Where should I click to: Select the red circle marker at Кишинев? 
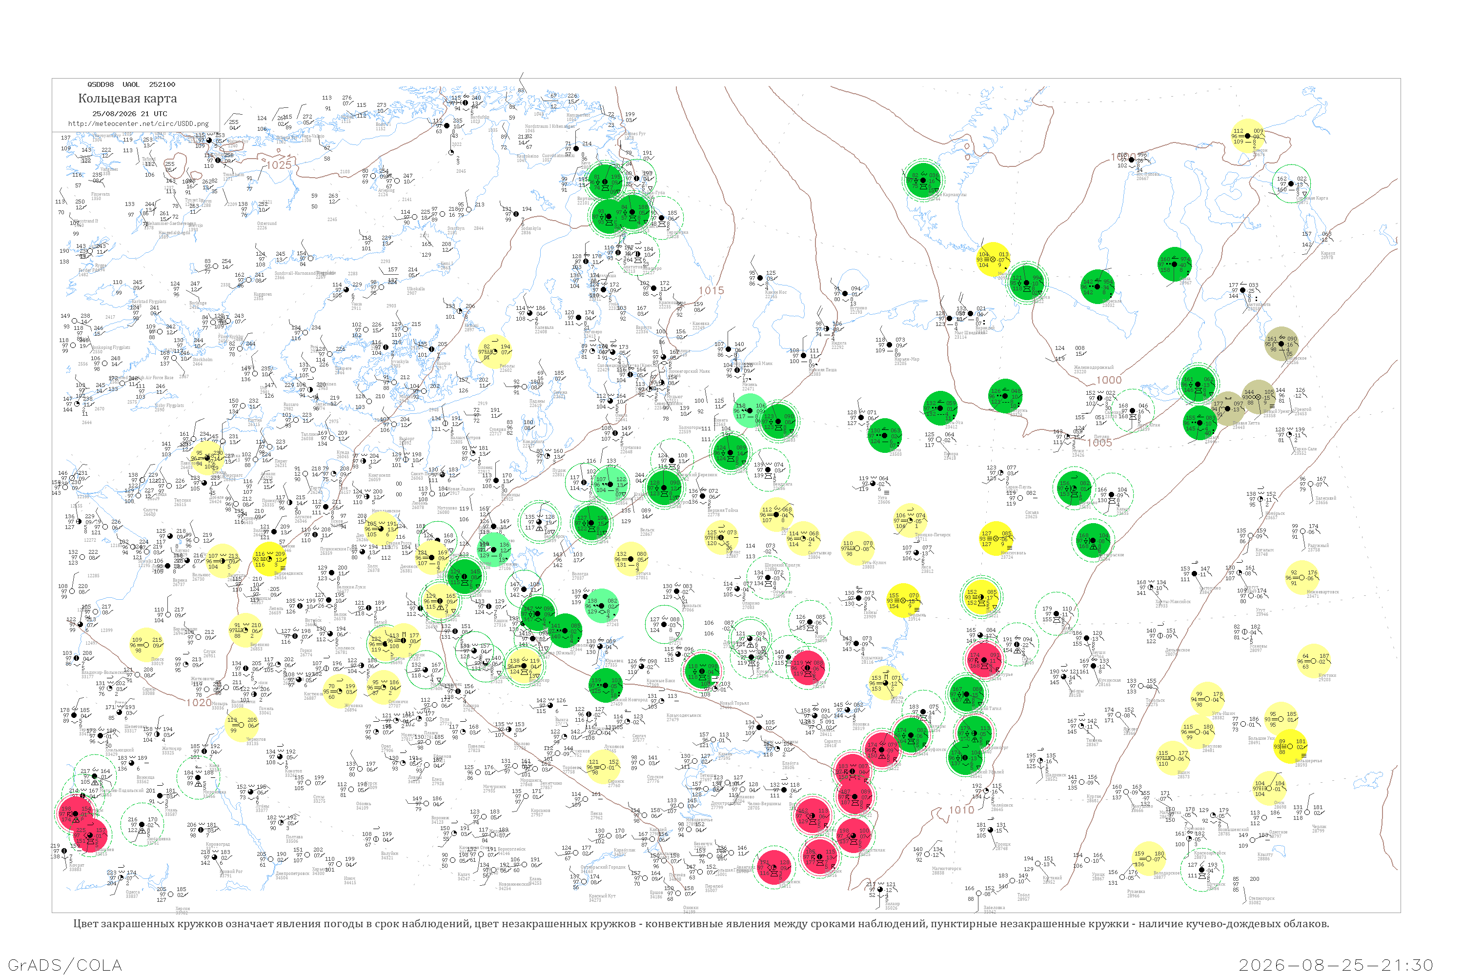pos(91,835)
